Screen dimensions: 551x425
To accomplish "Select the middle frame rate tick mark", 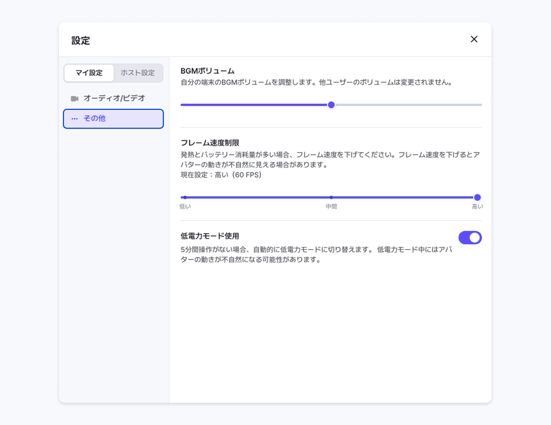I will 331,197.
